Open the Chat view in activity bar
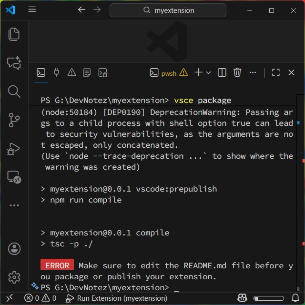This screenshot has height=305, width=305. (x=14, y=63)
